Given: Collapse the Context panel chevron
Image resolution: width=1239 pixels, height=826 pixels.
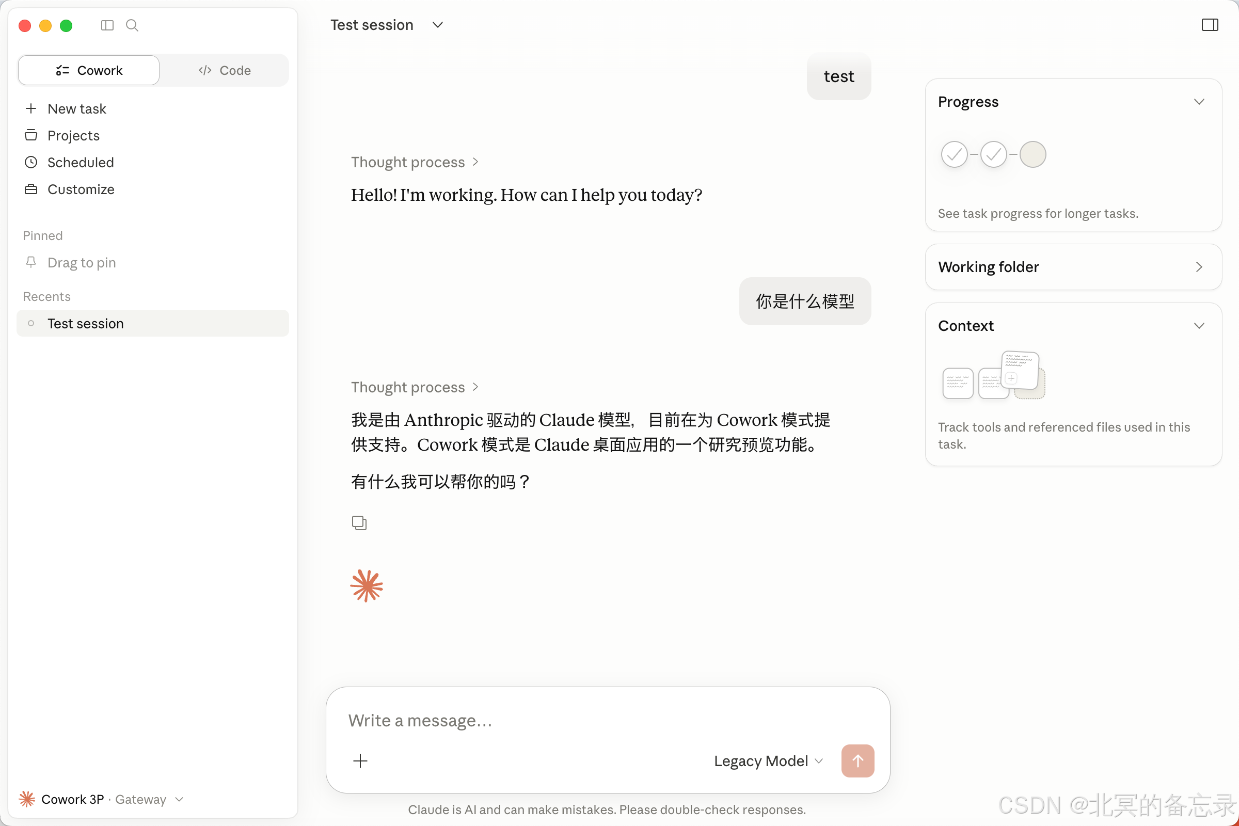Looking at the screenshot, I should pyautogui.click(x=1199, y=326).
